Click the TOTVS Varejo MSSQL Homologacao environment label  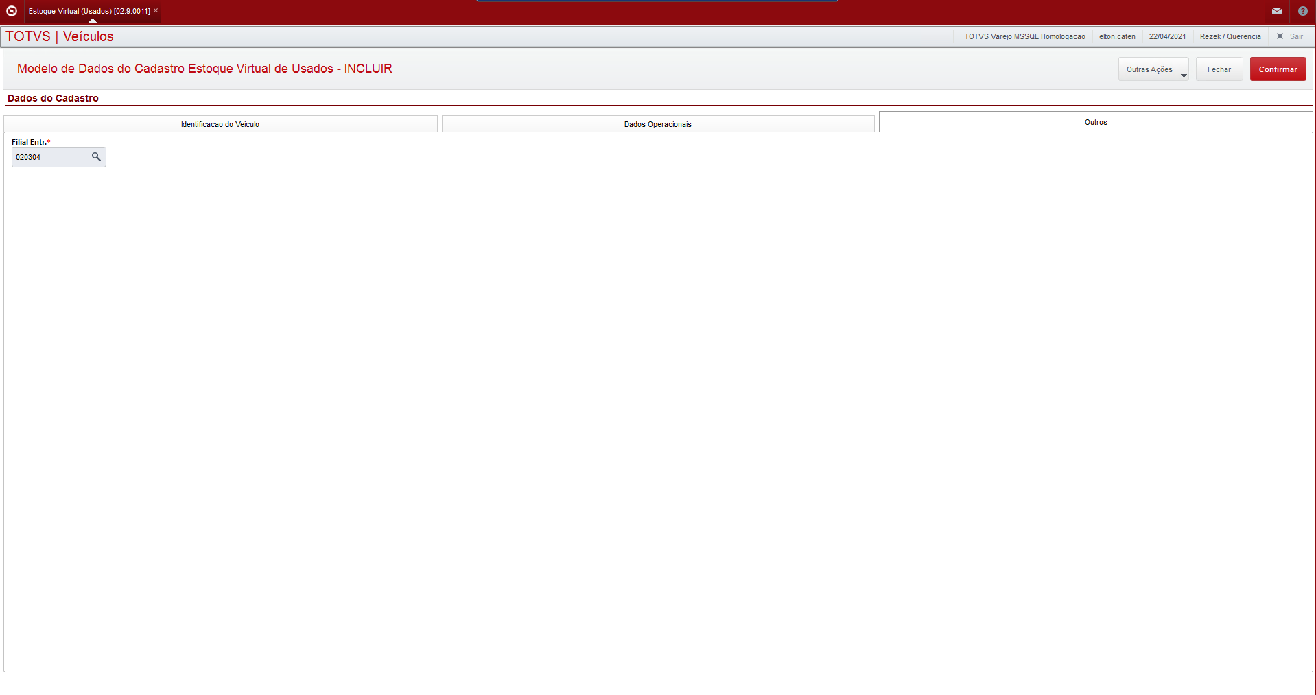1024,36
